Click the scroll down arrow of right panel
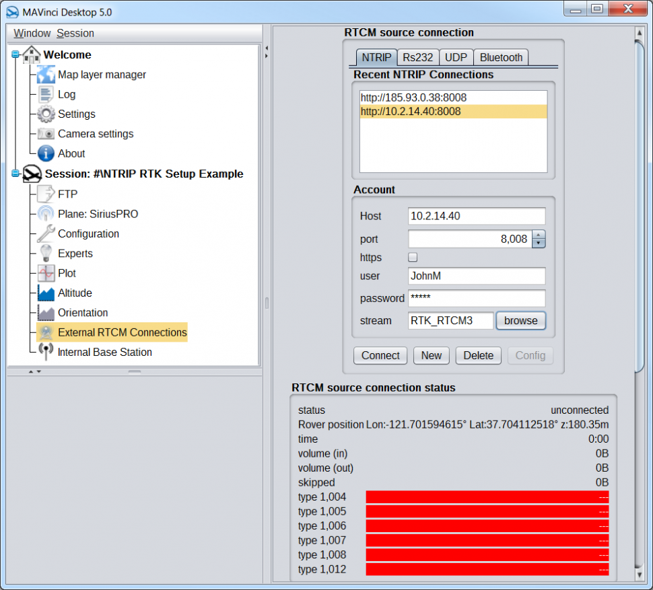653x590 pixels. (x=640, y=575)
